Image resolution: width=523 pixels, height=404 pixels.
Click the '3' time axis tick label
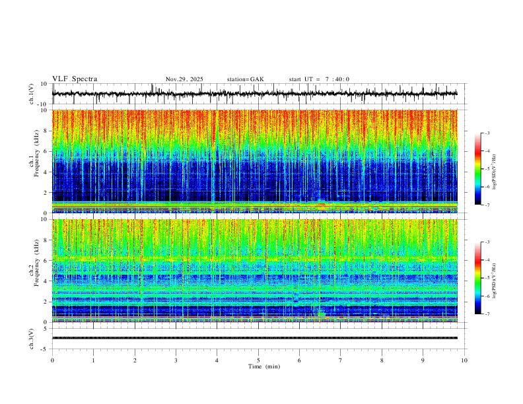pos(176,360)
